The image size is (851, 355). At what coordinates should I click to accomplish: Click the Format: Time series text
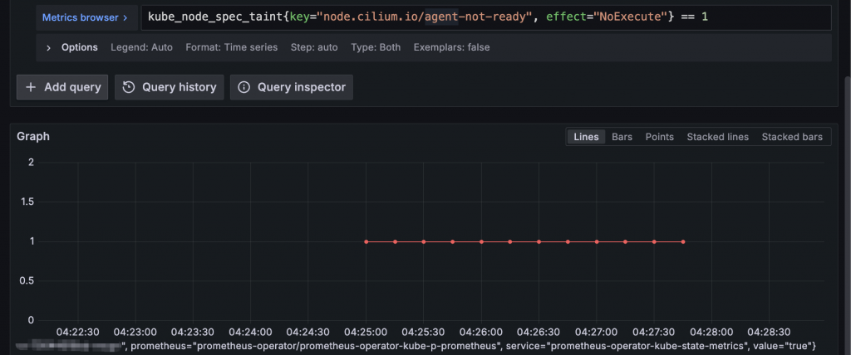pyautogui.click(x=232, y=47)
